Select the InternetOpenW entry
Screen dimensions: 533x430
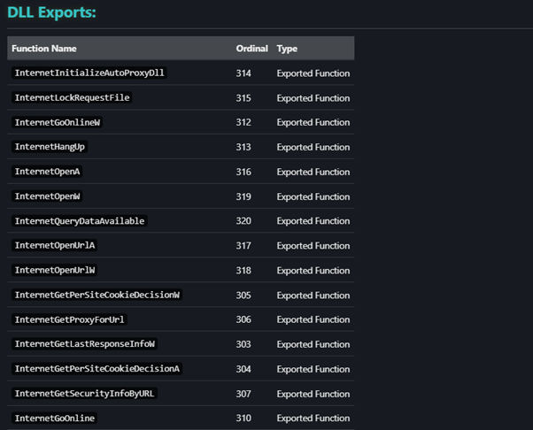pyautogui.click(x=48, y=196)
